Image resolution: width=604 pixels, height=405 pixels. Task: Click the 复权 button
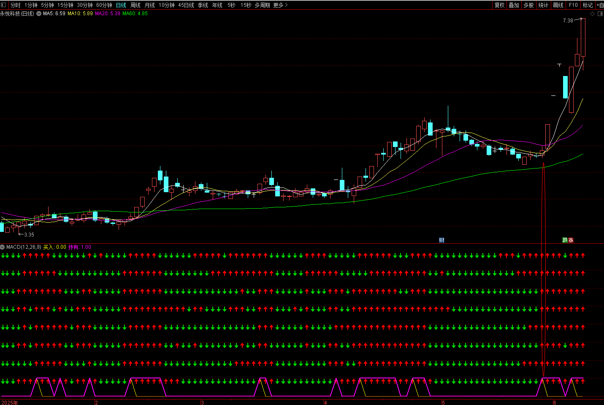tap(499, 5)
